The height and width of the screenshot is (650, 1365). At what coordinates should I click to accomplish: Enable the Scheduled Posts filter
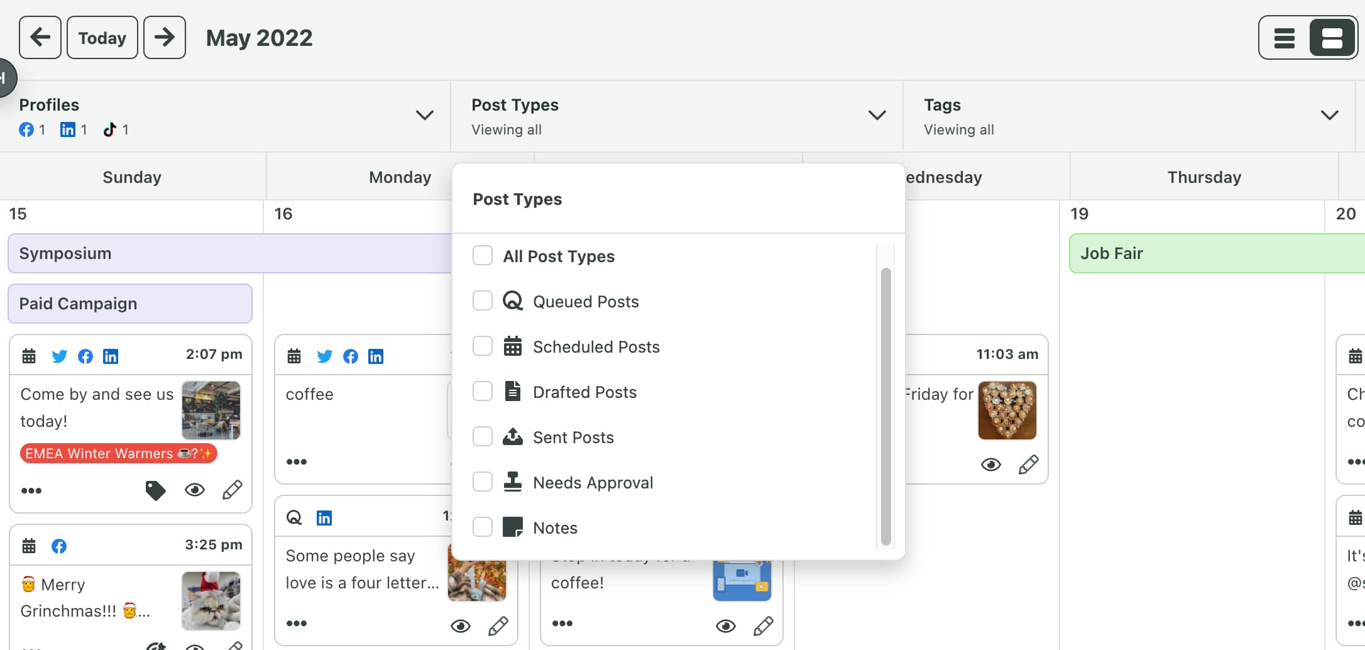(x=483, y=346)
